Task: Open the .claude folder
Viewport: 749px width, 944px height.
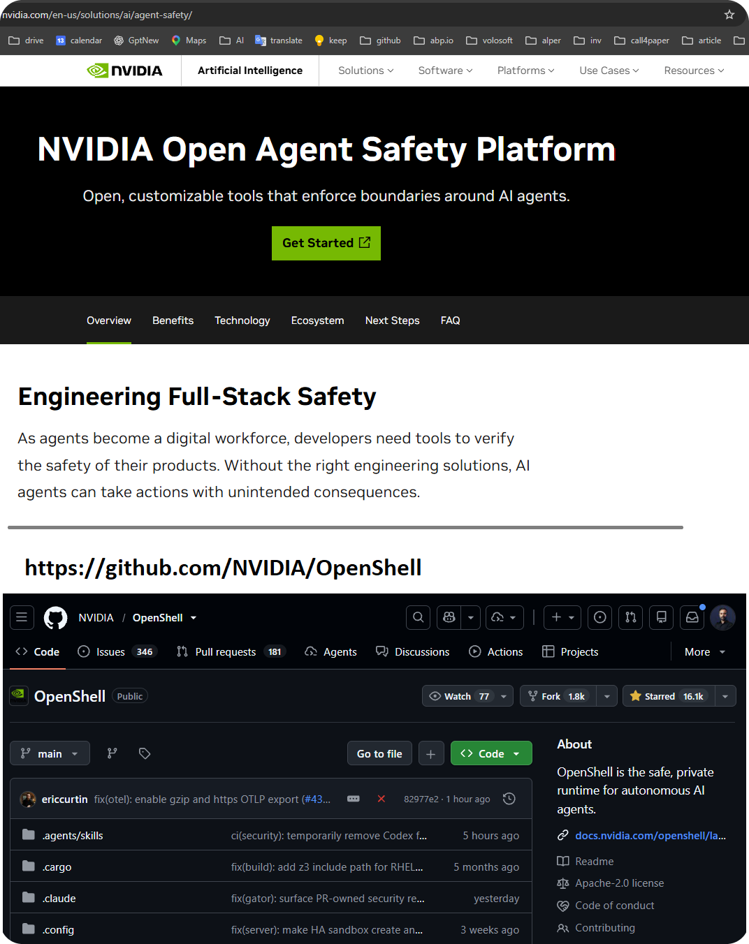Action: pyautogui.click(x=59, y=898)
